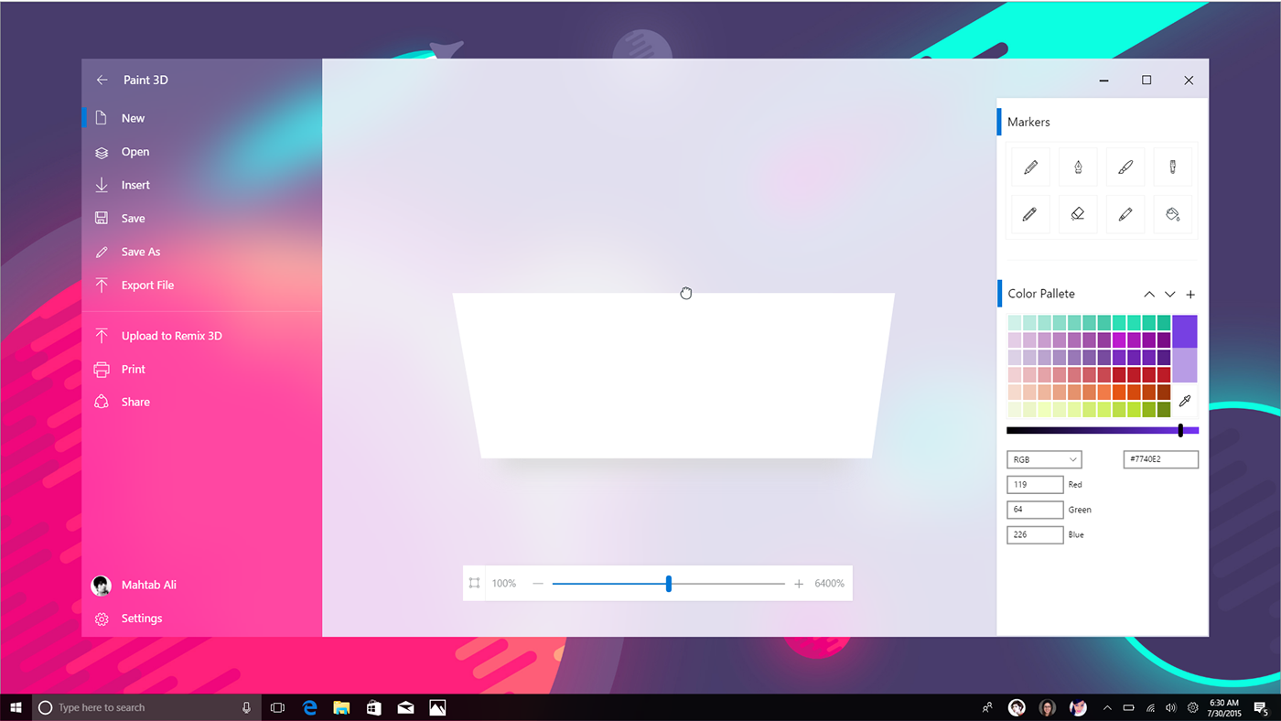Open the Mail app on the taskbar
The image size is (1281, 721).
coord(405,707)
